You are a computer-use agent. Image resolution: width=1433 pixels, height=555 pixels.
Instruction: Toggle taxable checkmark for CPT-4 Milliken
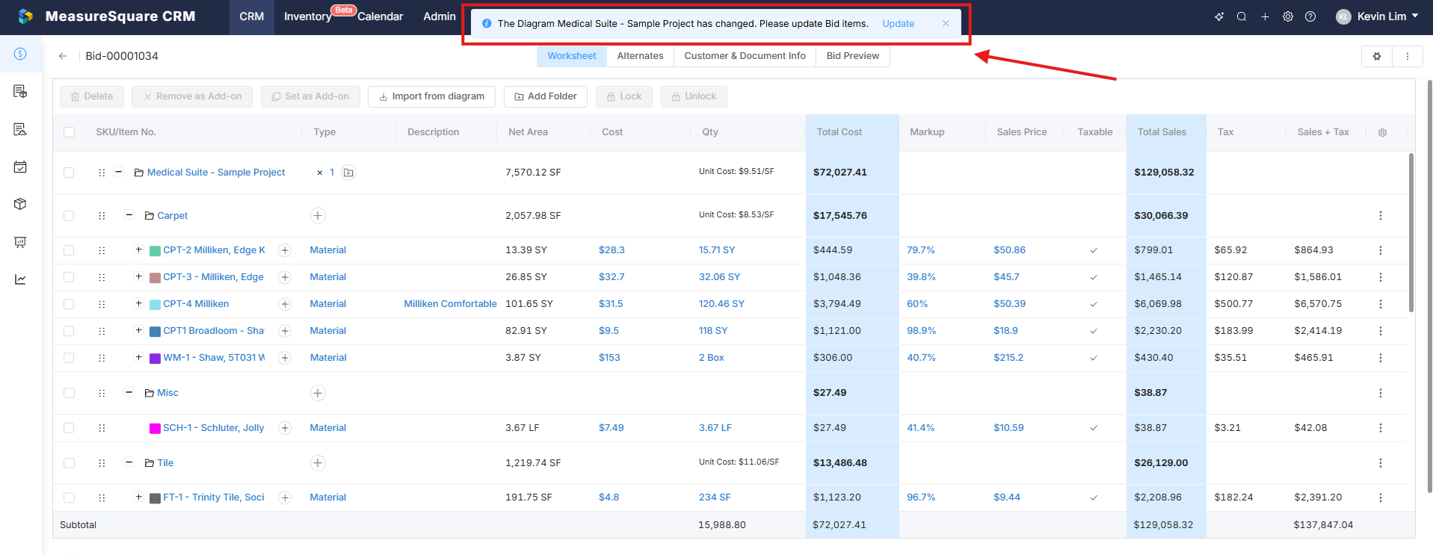point(1094,304)
